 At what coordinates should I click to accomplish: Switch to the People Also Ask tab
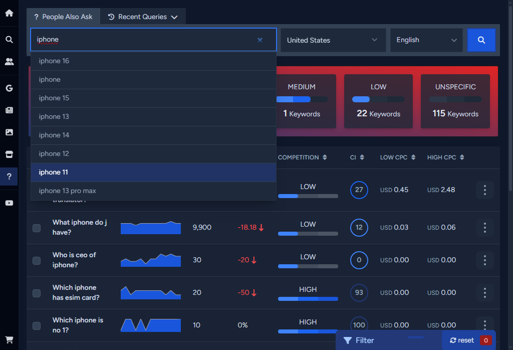tap(64, 17)
